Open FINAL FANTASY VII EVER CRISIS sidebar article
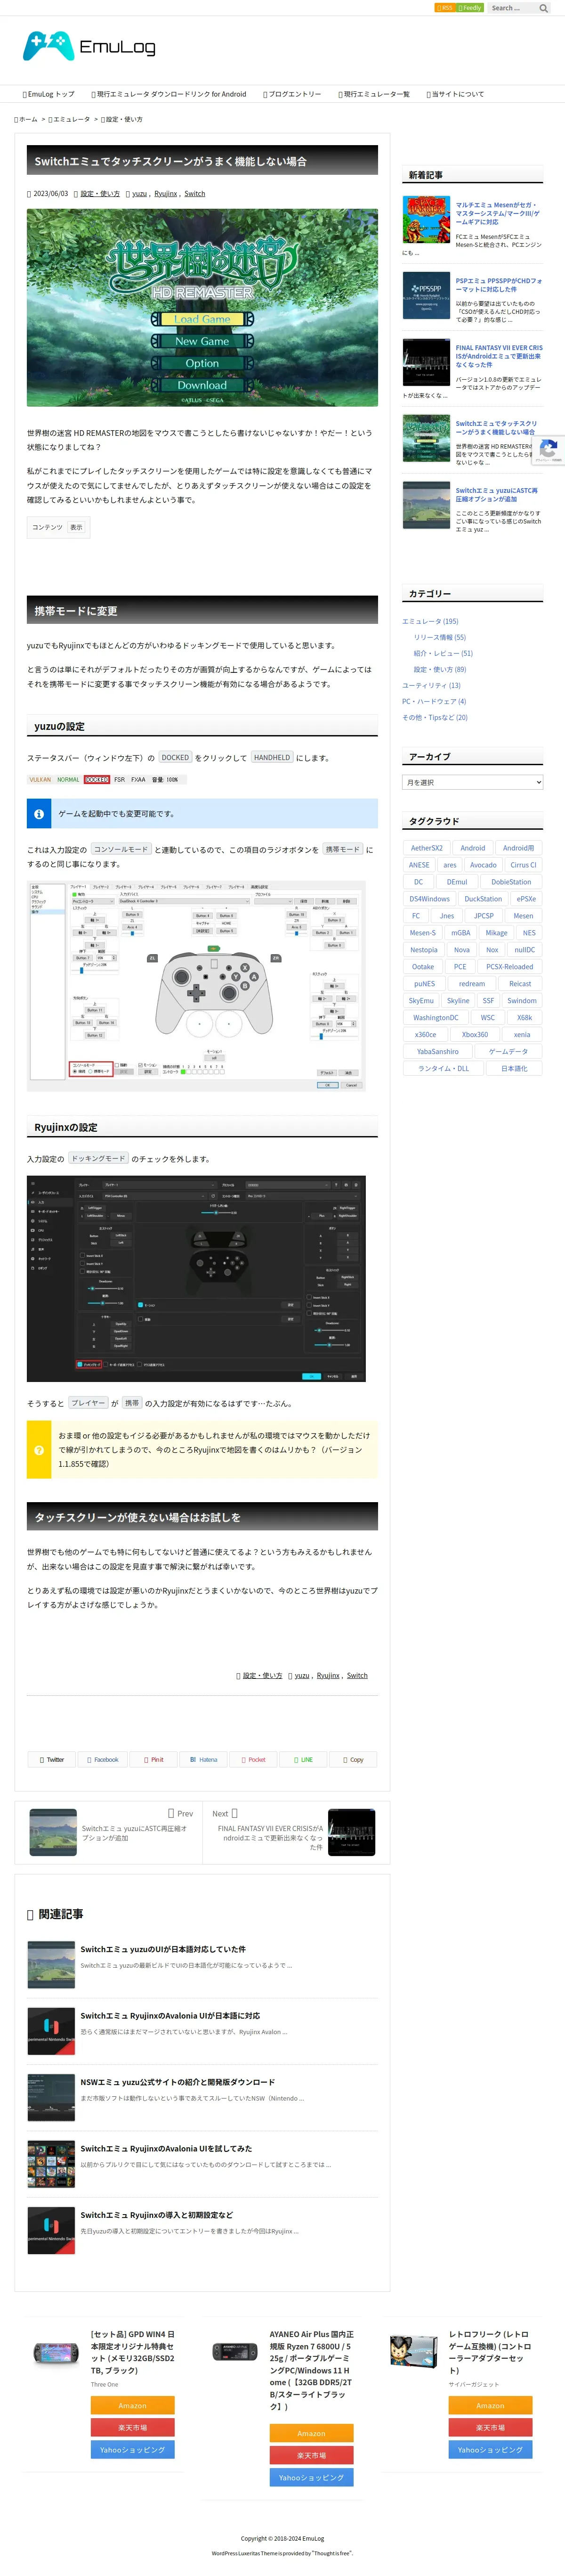Image resolution: width=565 pixels, height=2576 pixels. pos(499,356)
